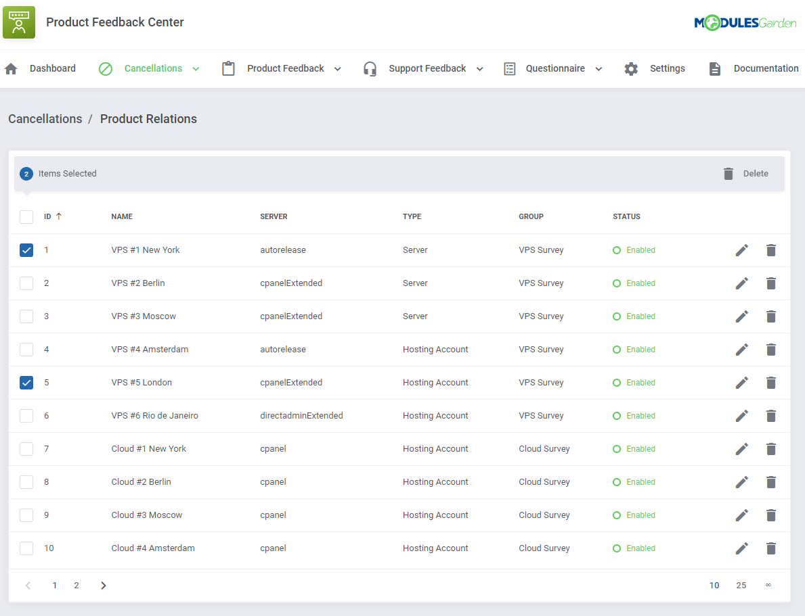This screenshot has width=805, height=616.
Task: Edit VPS #6 Rio de Janeiro relation
Action: coord(742,416)
